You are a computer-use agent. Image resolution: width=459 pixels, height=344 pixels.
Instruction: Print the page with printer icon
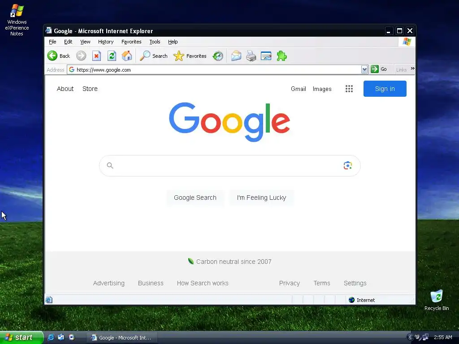coord(251,56)
